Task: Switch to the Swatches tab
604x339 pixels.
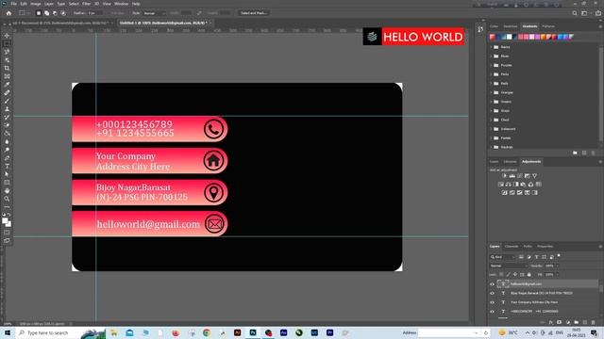Action: pos(510,26)
